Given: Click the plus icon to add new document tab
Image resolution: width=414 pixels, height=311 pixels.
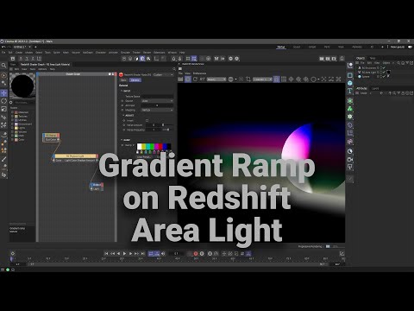Looking at the screenshot, I should pyautogui.click(x=35, y=47).
